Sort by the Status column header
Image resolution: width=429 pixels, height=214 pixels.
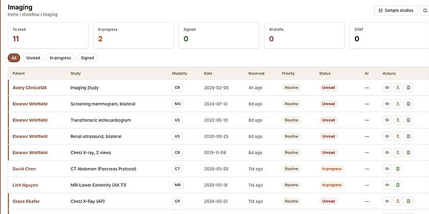(x=325, y=73)
